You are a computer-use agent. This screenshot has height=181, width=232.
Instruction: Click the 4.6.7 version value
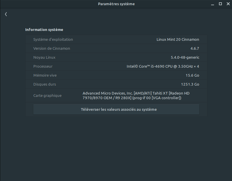click(x=195, y=48)
